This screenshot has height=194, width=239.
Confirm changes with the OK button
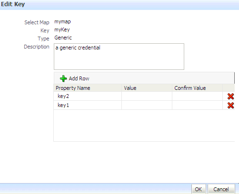[199, 189]
